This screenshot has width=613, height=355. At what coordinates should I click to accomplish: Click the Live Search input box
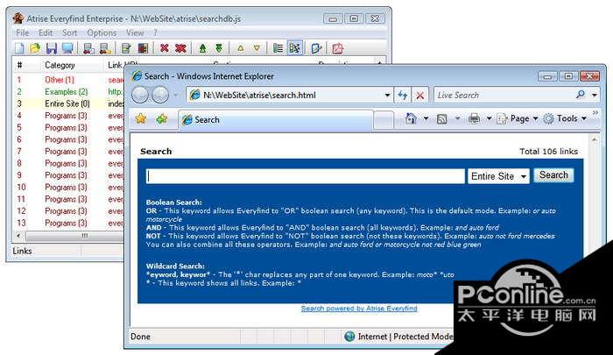(x=504, y=96)
